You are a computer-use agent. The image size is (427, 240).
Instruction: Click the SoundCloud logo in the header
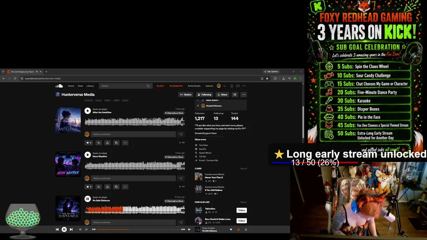[59, 86]
